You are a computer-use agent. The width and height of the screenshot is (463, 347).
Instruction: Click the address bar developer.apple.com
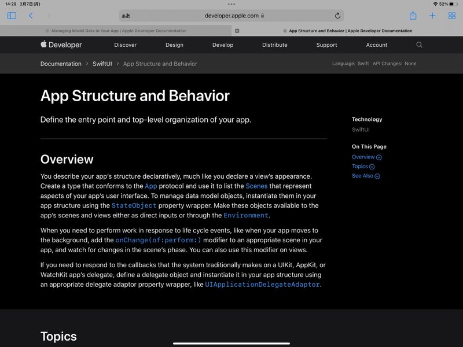pyautogui.click(x=231, y=16)
